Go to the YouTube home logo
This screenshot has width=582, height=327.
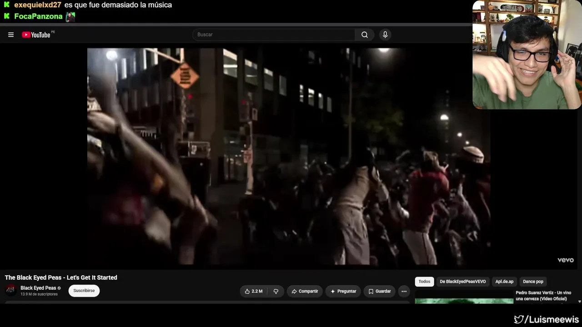point(36,35)
